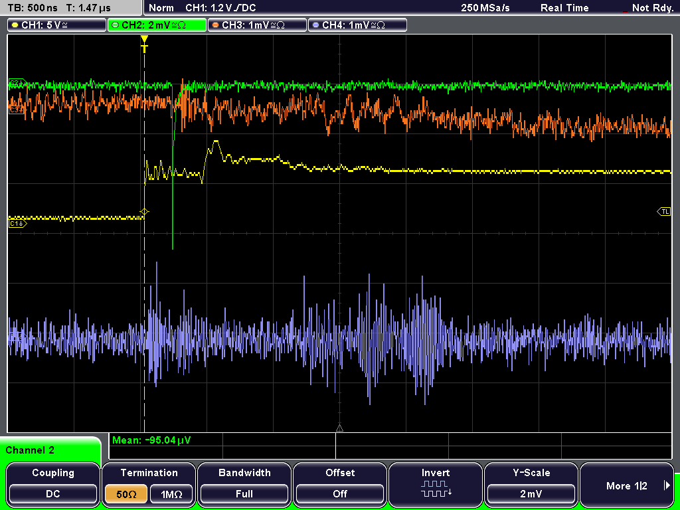The image size is (680, 510).
Task: Open the Coupling DC setting
Action: (x=53, y=493)
